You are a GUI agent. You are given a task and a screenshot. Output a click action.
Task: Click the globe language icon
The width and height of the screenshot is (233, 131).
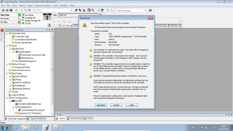(x=150, y=10)
